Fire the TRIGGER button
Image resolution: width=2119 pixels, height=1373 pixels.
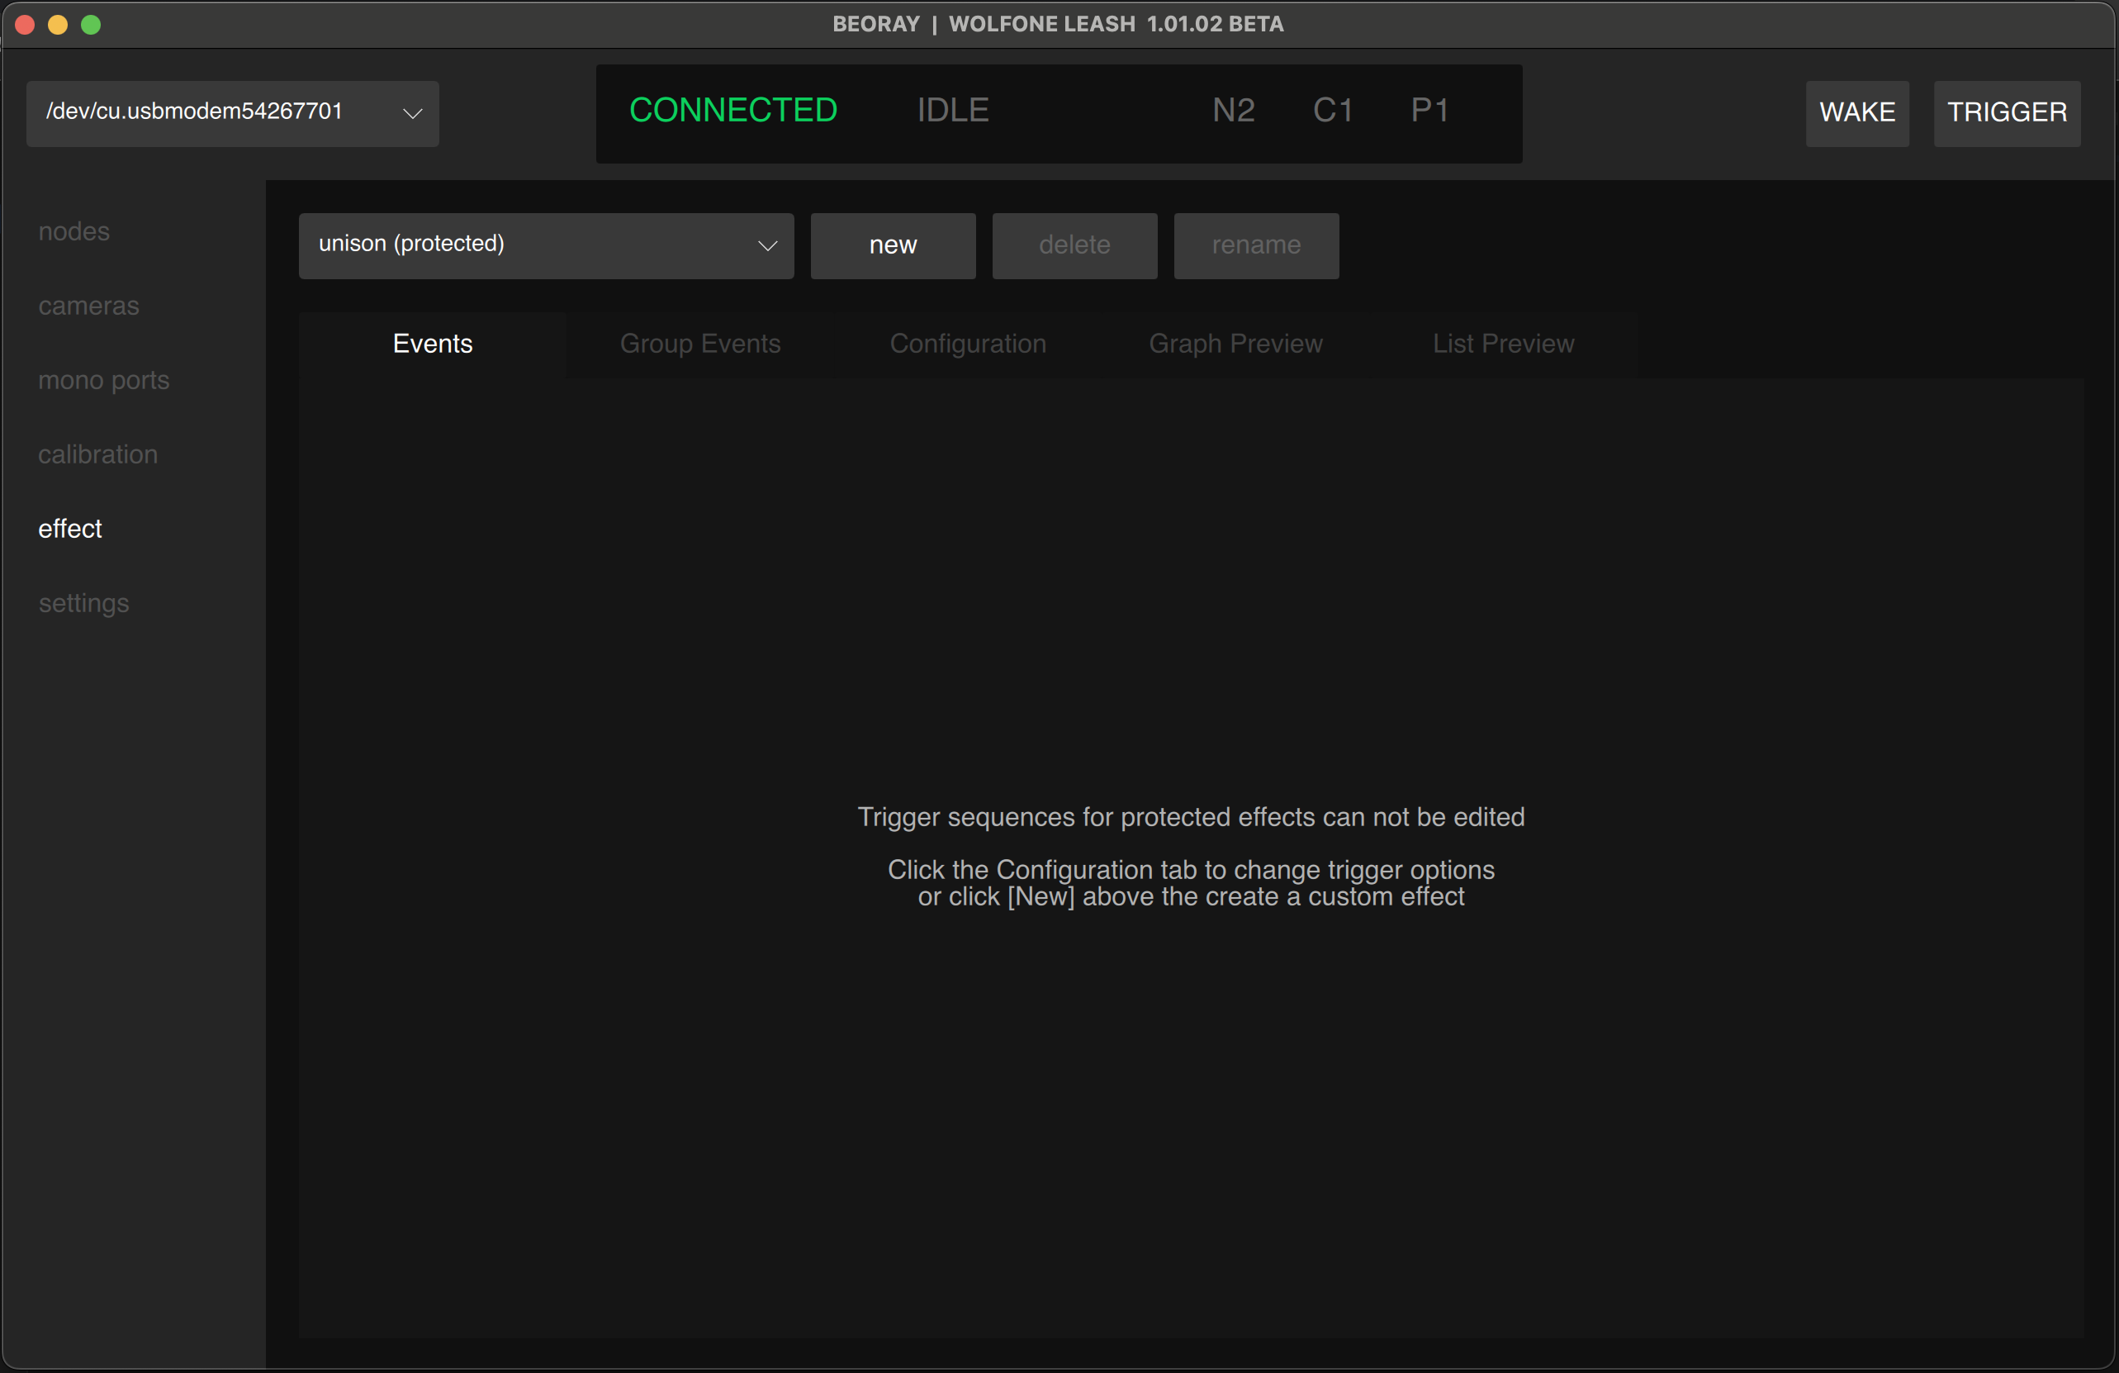point(2007,113)
